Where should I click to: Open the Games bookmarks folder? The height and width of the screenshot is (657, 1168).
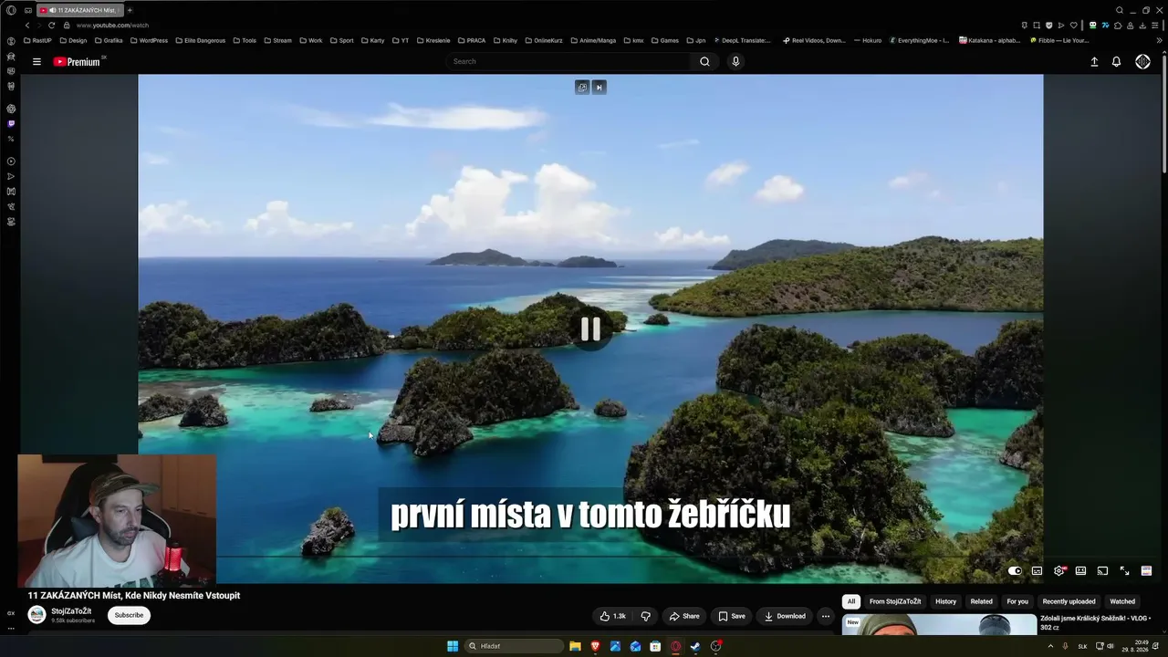[664, 41]
